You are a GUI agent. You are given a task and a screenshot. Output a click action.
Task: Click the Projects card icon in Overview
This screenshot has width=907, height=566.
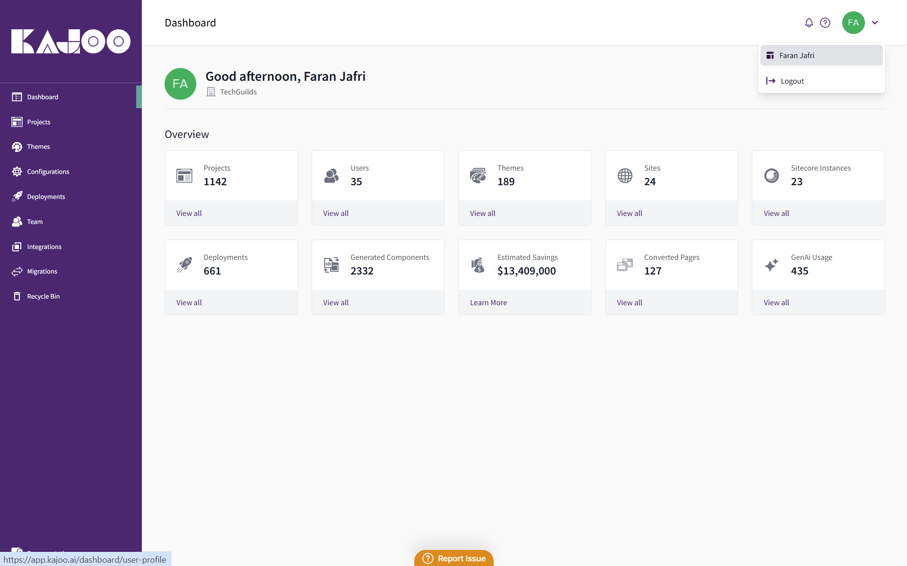(184, 175)
